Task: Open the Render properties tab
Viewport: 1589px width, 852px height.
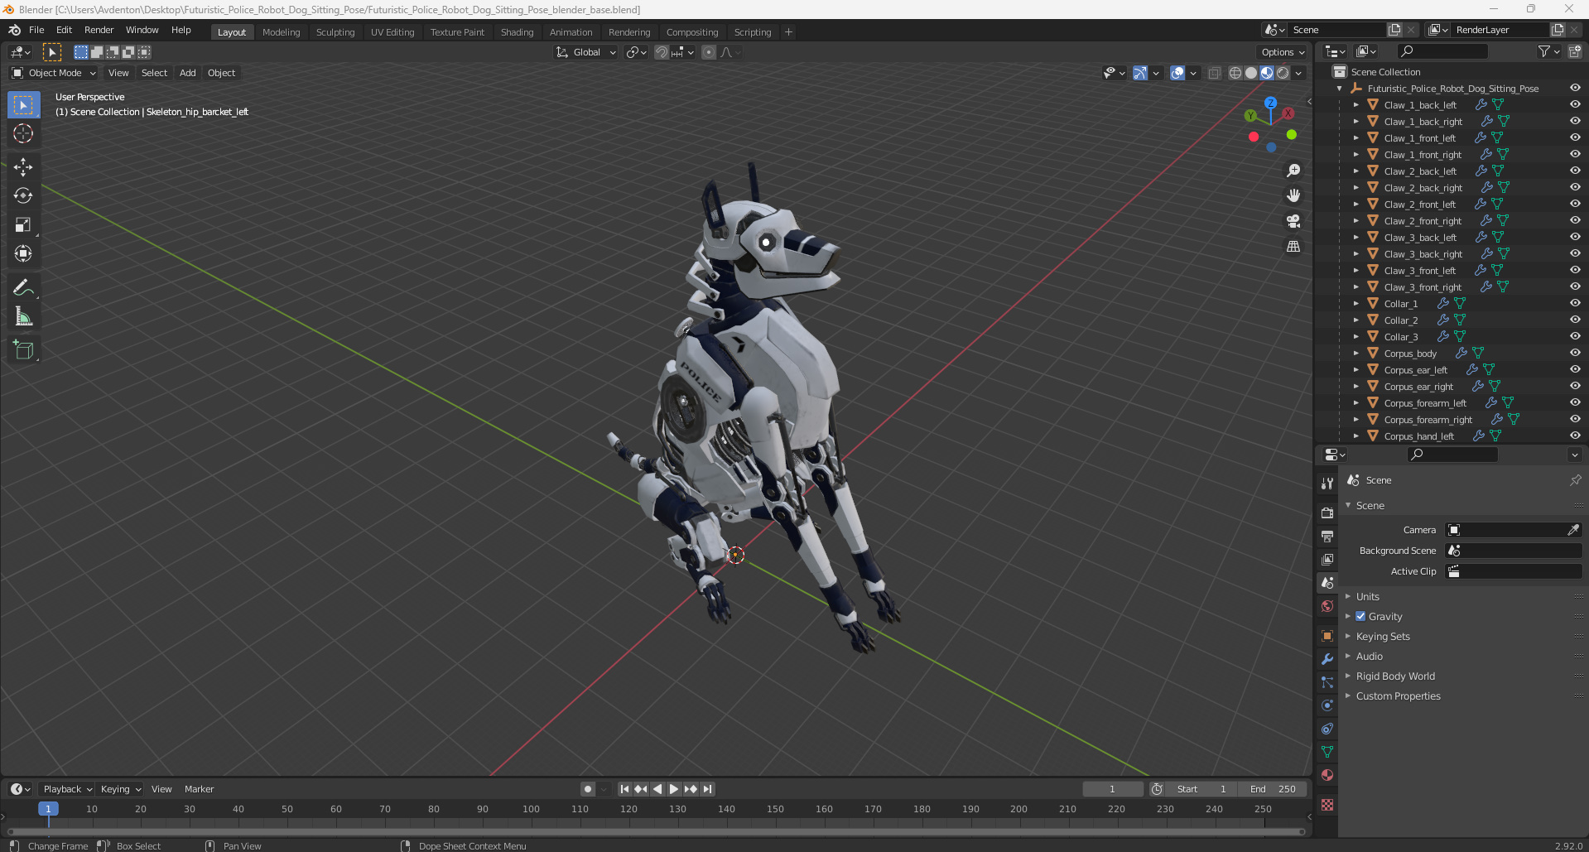Action: click(x=1327, y=513)
